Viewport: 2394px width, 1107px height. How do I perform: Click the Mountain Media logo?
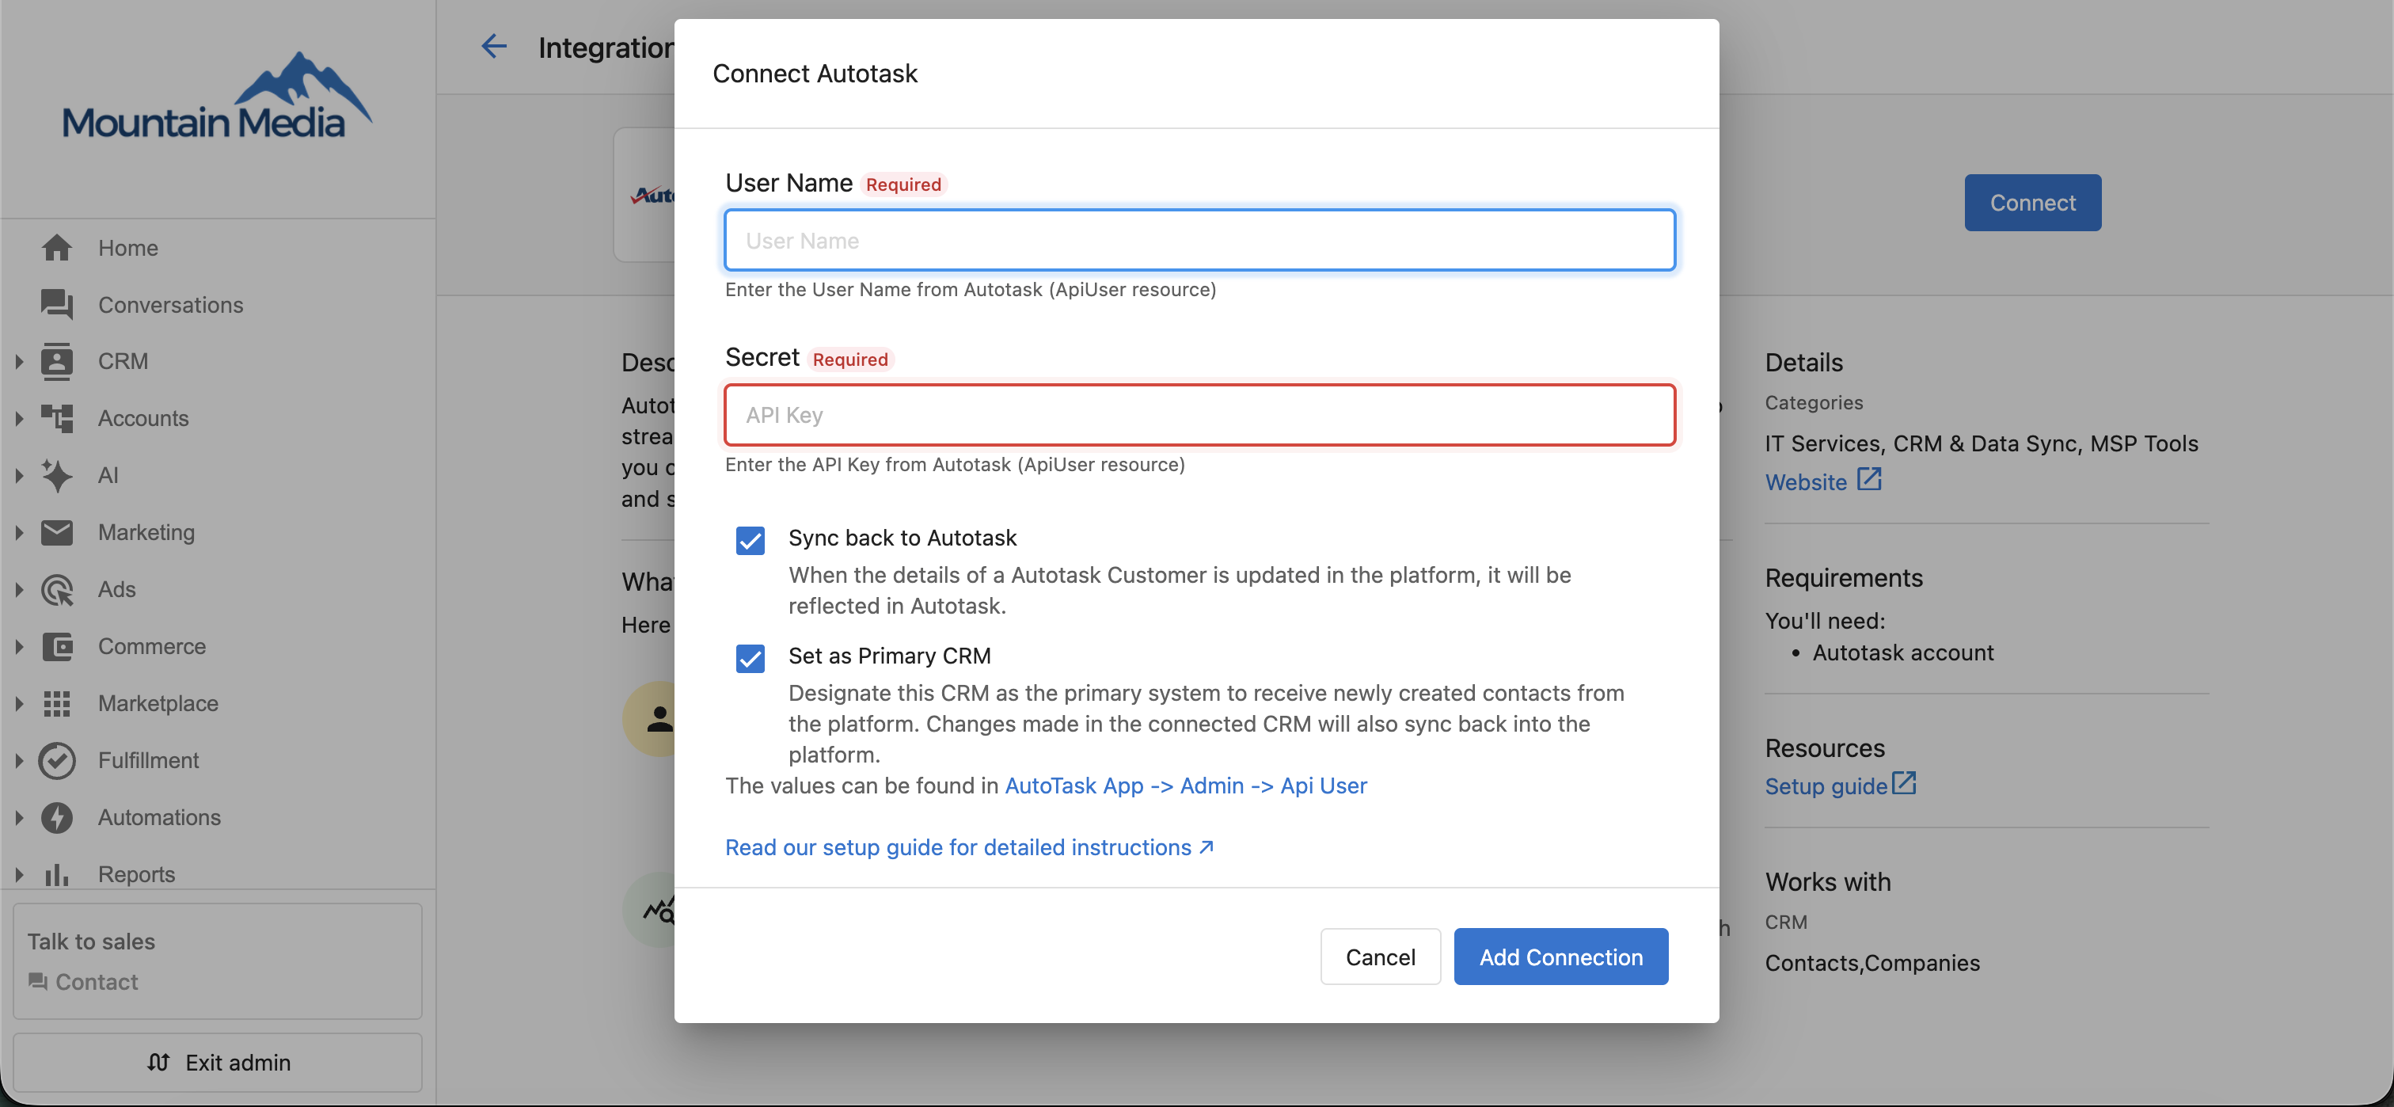click(x=218, y=96)
